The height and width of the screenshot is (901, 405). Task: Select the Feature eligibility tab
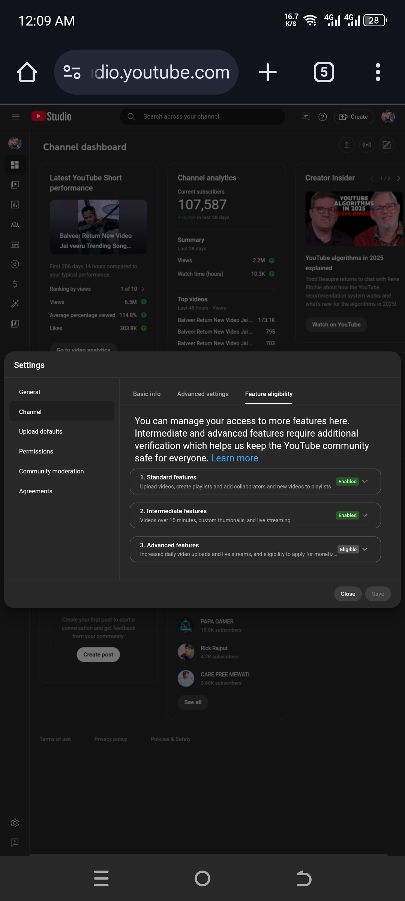tap(269, 394)
